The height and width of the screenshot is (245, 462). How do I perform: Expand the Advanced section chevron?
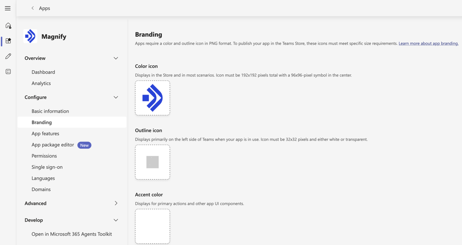tap(115, 204)
